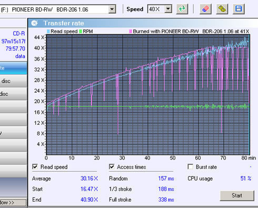Click the 40X text in Speed box
Viewport: 258px width, 208px height.
click(x=154, y=9)
